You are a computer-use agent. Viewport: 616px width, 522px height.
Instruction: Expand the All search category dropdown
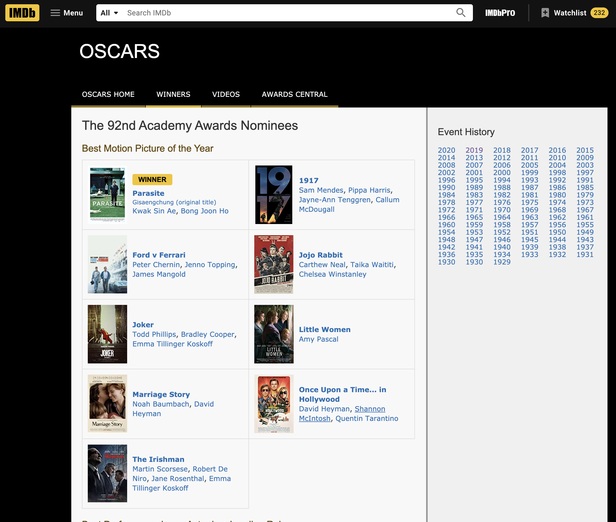pyautogui.click(x=109, y=13)
